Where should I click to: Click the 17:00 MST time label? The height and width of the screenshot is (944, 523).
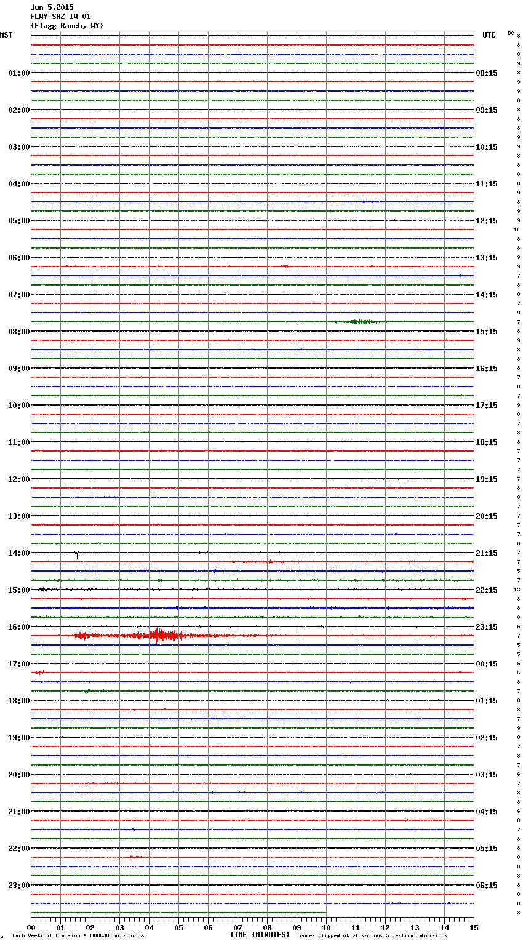pos(19,664)
